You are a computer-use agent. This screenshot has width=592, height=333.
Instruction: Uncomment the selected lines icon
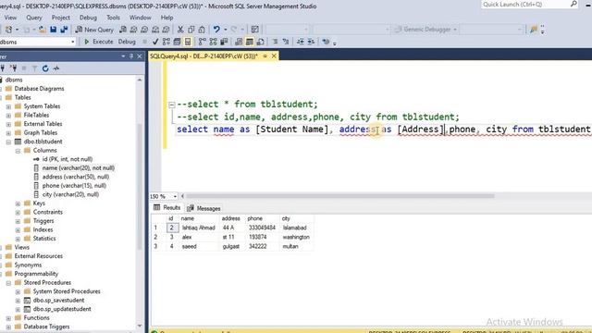point(286,42)
